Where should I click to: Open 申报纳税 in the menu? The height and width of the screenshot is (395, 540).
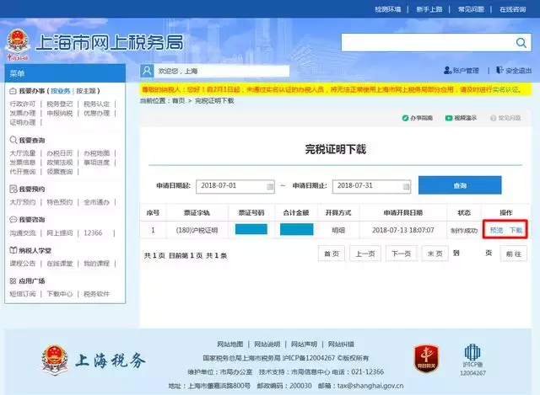60,113
